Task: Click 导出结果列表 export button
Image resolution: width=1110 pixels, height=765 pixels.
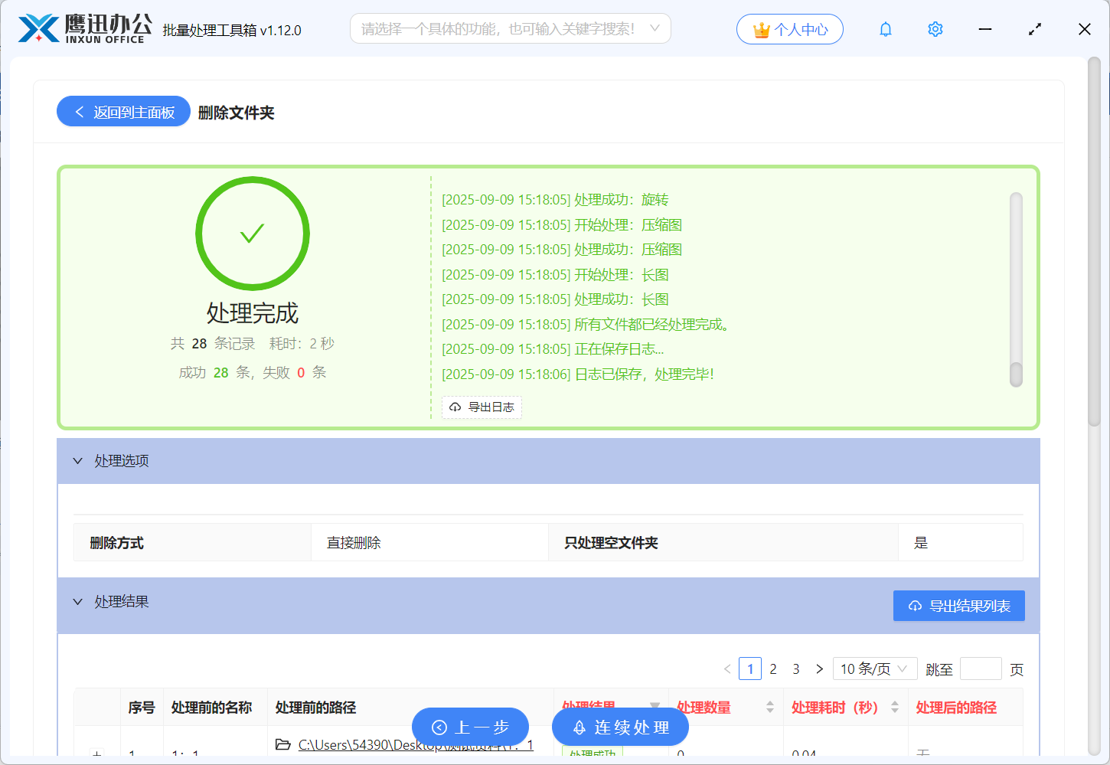Action: pyautogui.click(x=958, y=606)
